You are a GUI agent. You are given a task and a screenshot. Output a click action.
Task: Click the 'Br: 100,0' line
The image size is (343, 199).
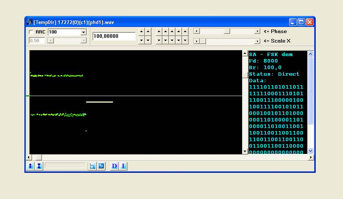pos(265,68)
